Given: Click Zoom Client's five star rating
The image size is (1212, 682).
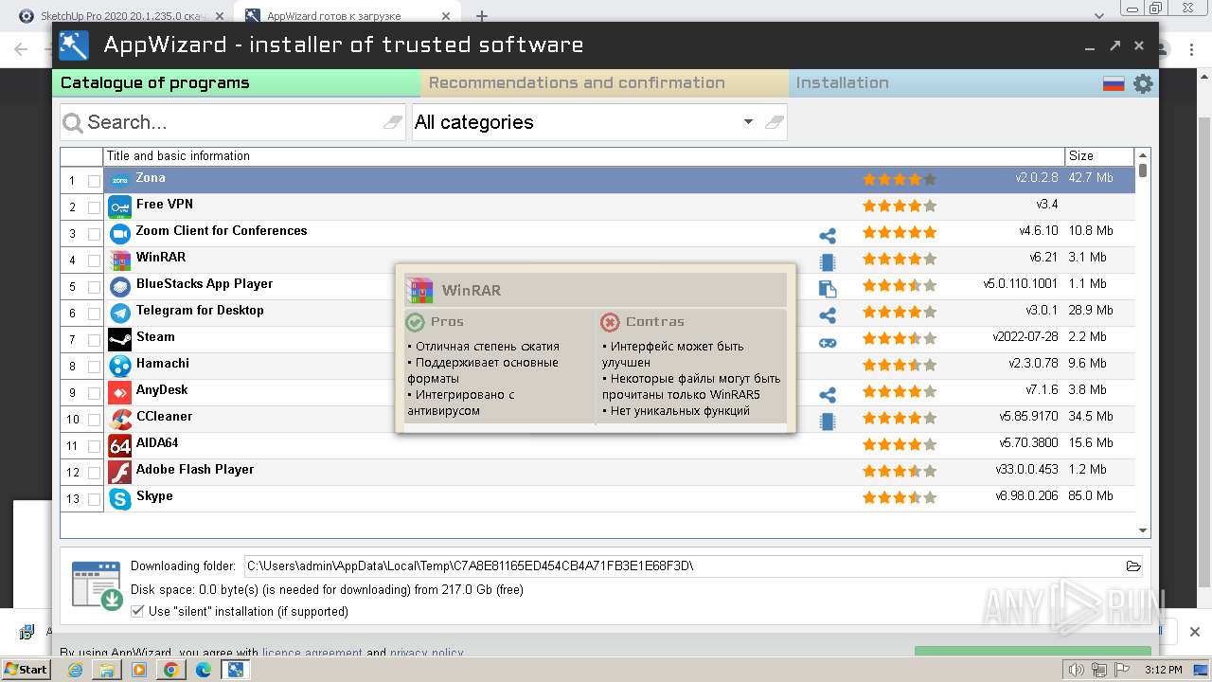Looking at the screenshot, I should click(x=900, y=232).
